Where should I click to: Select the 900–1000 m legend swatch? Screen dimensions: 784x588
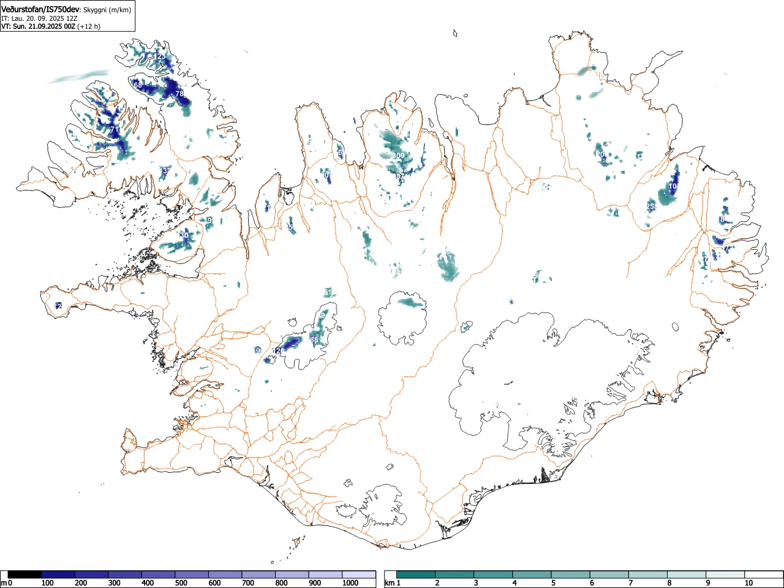[x=325, y=575]
